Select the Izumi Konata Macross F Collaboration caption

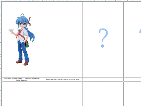click(22, 79)
